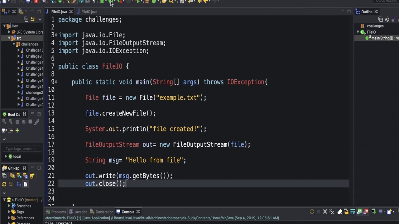Collapse the src folder node

pyautogui.click(x=9, y=38)
